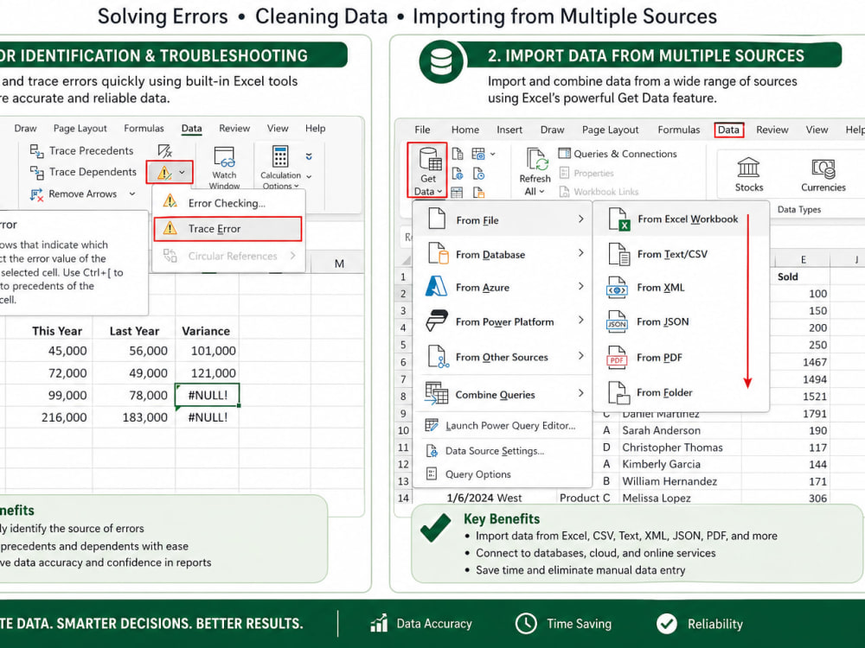This screenshot has width=865, height=648.
Task: Select Launch Power Query Editor... entry
Action: click(x=502, y=425)
